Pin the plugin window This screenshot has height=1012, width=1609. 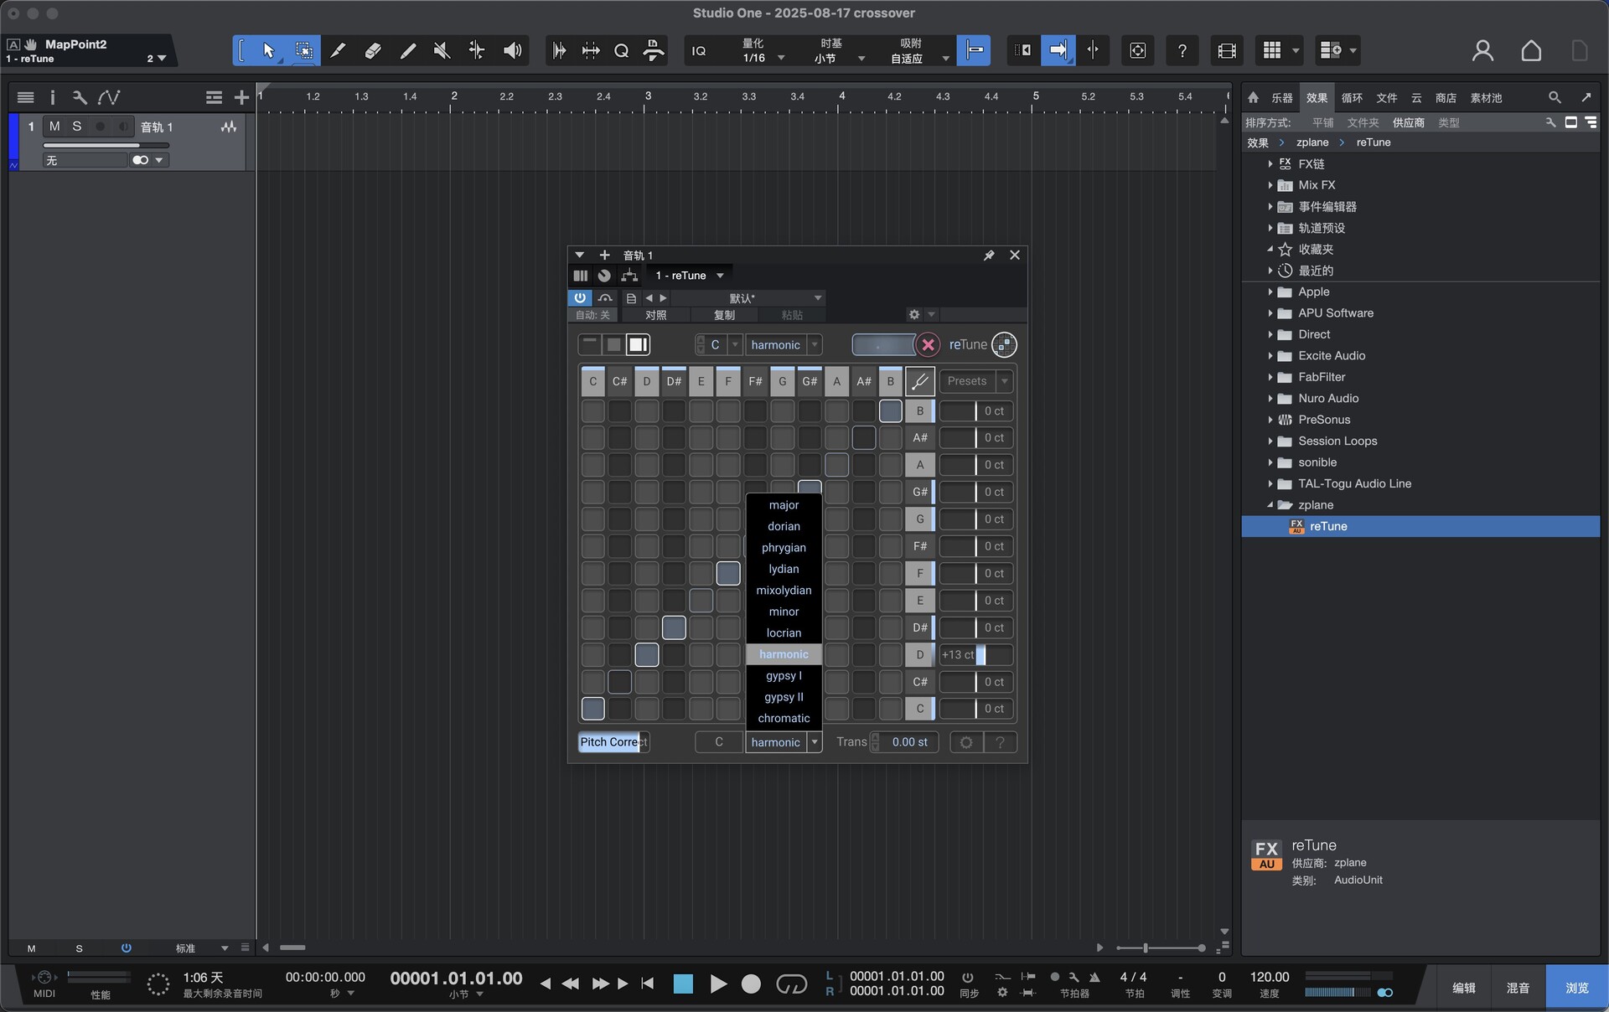(989, 256)
